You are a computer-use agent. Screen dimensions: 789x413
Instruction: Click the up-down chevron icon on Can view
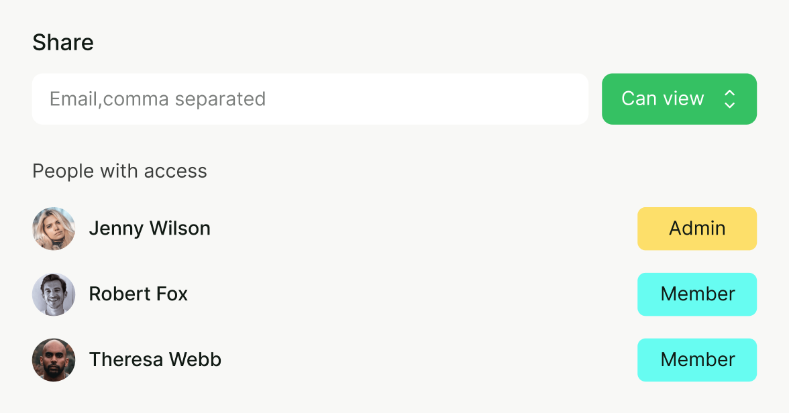pos(730,99)
